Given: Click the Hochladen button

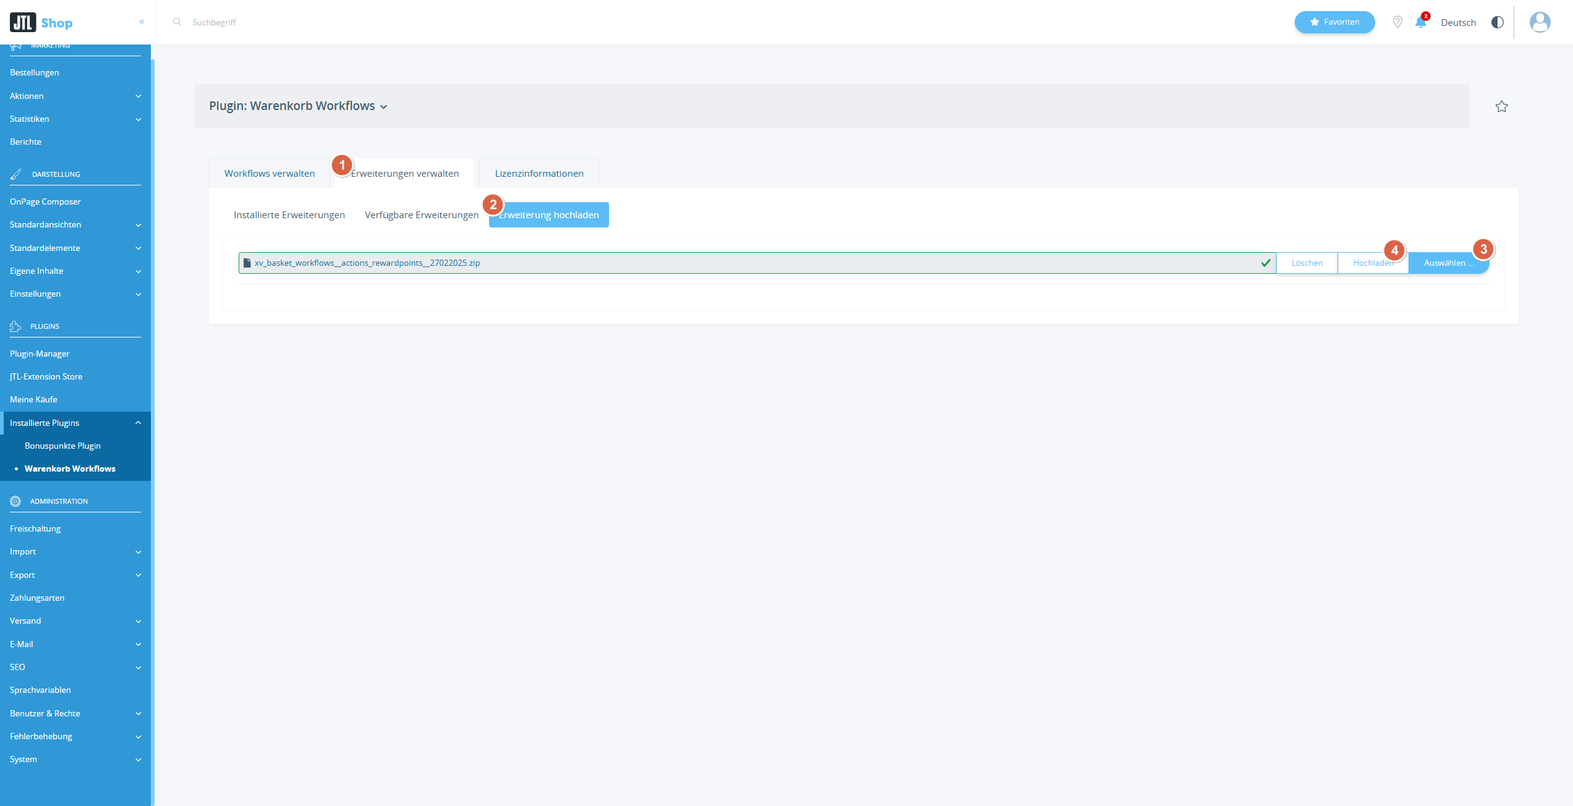Looking at the screenshot, I should tap(1373, 263).
